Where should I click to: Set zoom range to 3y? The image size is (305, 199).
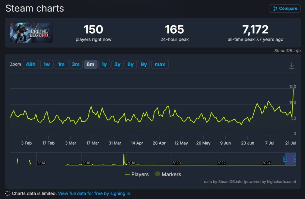point(117,64)
